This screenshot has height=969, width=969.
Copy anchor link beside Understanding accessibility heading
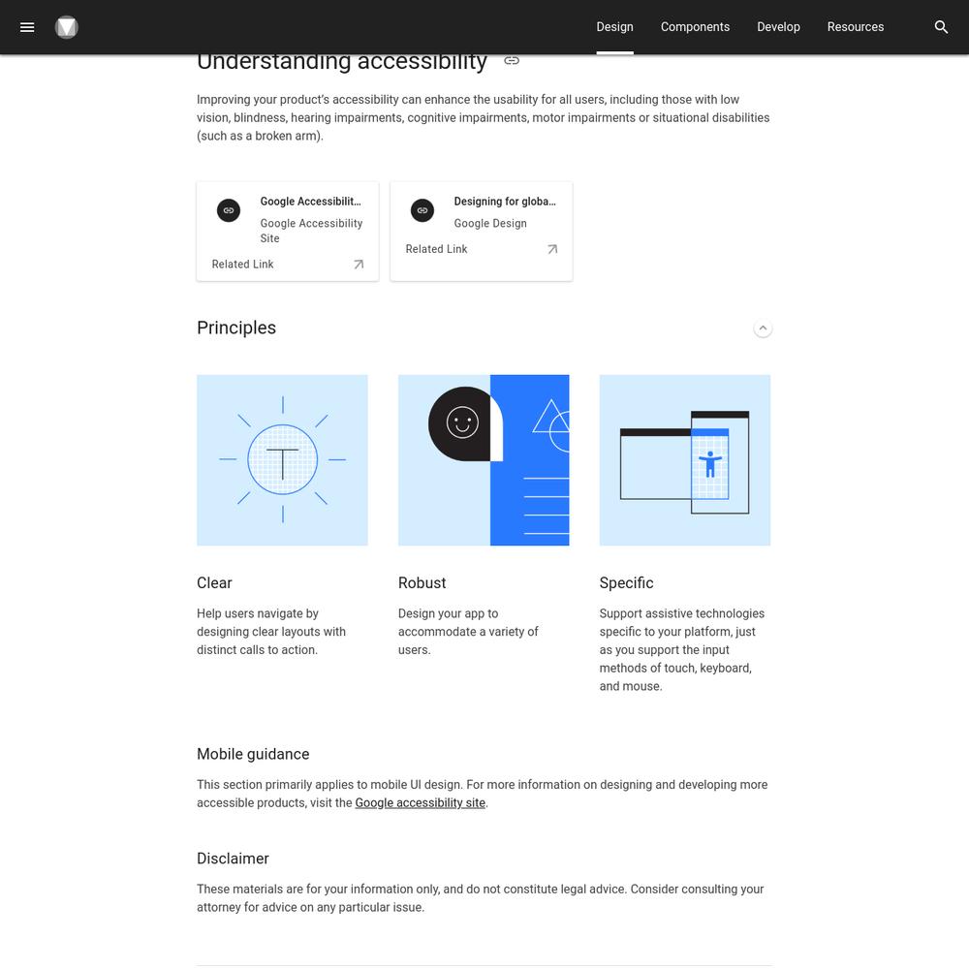tap(511, 60)
